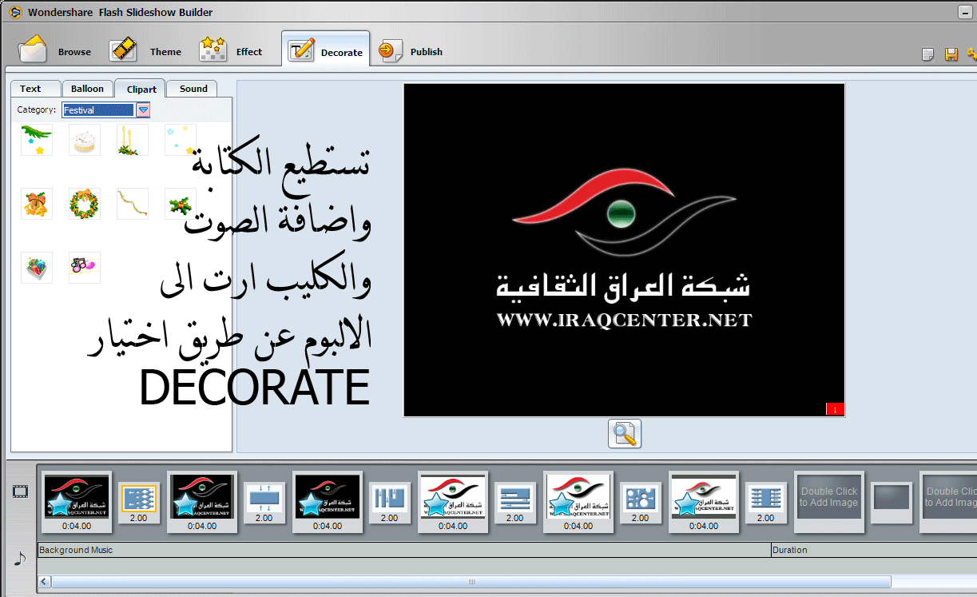
Task: Choose the cake clipart
Action: pos(85,139)
